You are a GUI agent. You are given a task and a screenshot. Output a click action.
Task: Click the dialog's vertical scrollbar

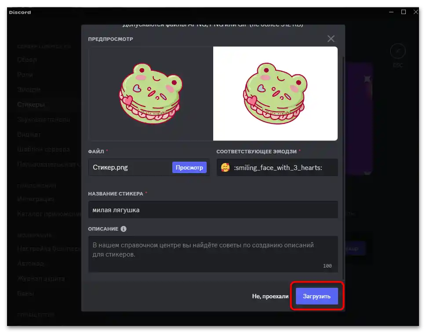(344, 168)
